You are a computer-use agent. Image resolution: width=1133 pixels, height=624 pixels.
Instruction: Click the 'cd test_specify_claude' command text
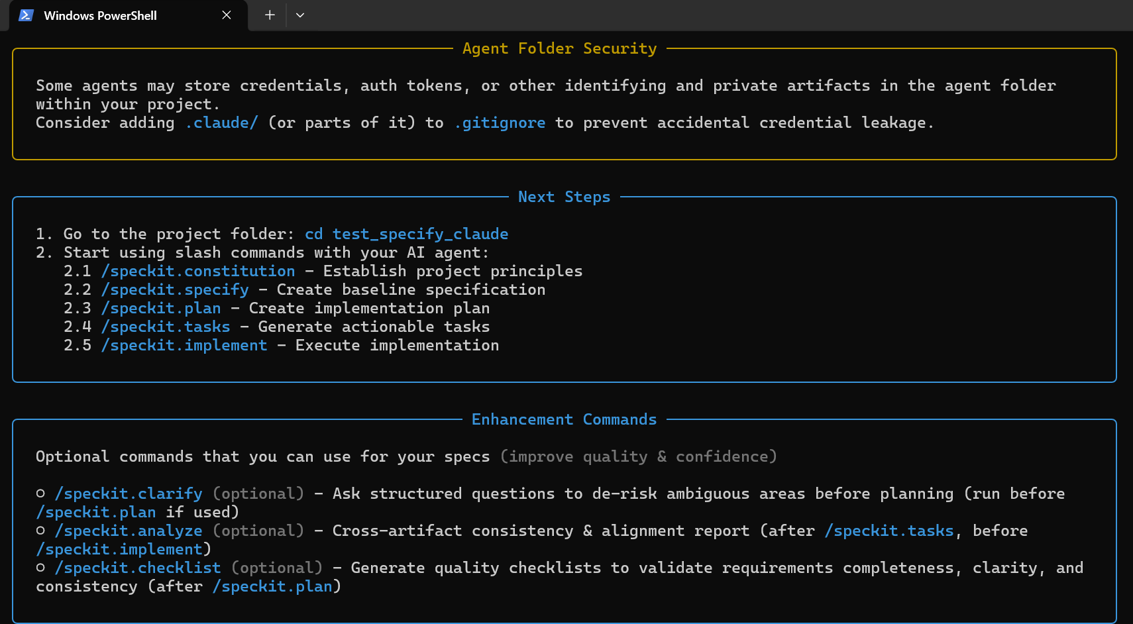(x=406, y=234)
